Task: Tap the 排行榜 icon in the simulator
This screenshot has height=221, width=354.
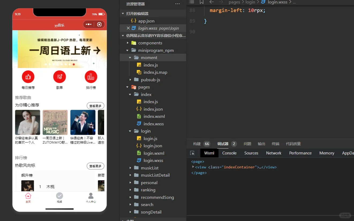Action: [x=91, y=76]
